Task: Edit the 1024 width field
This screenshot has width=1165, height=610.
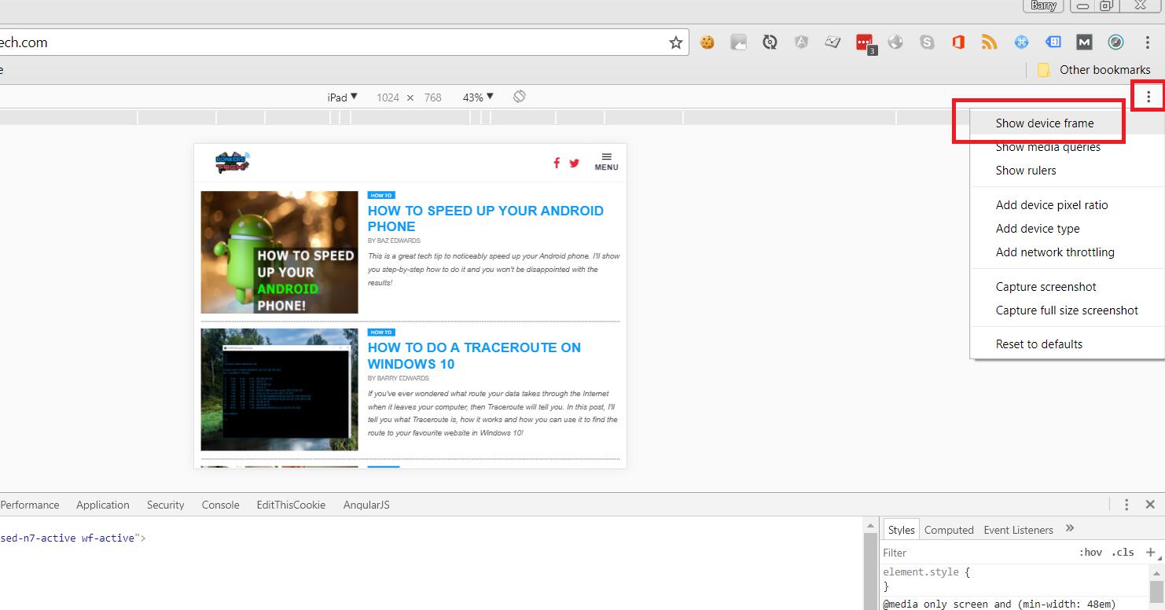Action: (388, 97)
